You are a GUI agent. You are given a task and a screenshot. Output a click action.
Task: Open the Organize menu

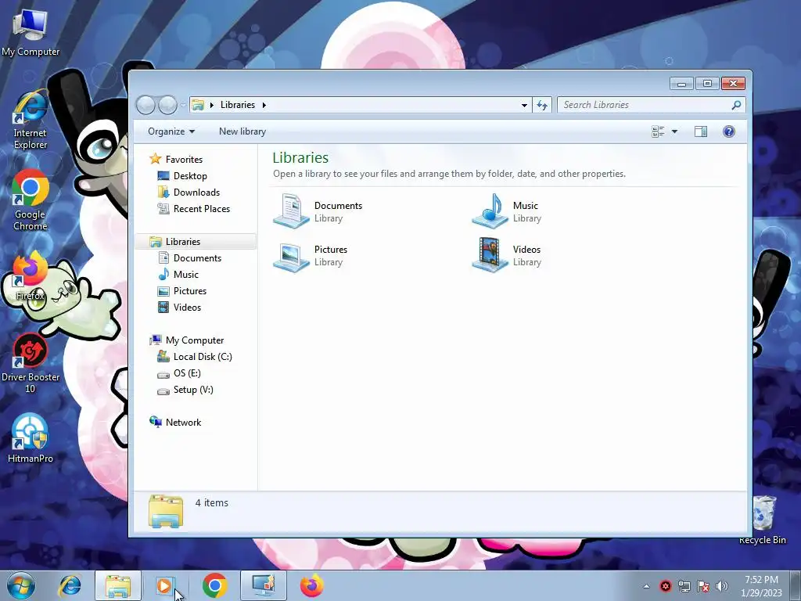click(171, 131)
